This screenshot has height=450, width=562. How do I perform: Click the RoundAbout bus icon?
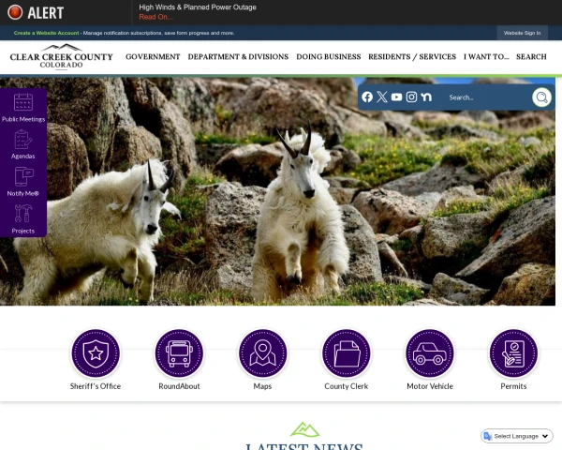coord(179,353)
